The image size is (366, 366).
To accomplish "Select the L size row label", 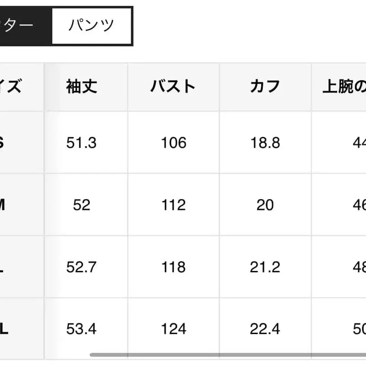I will [3, 267].
